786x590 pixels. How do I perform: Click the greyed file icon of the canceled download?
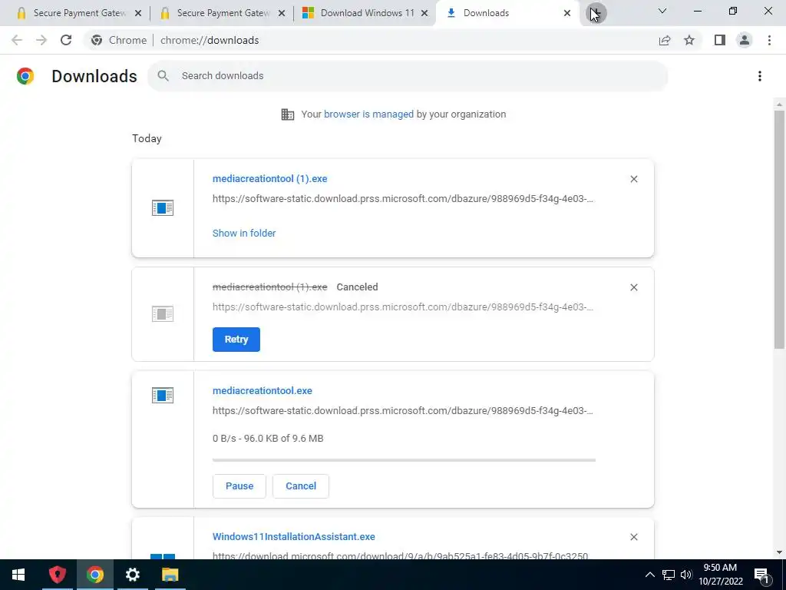(x=163, y=314)
